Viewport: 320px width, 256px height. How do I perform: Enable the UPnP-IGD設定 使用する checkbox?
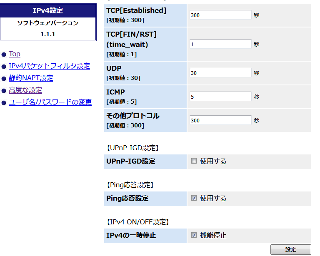(194, 161)
